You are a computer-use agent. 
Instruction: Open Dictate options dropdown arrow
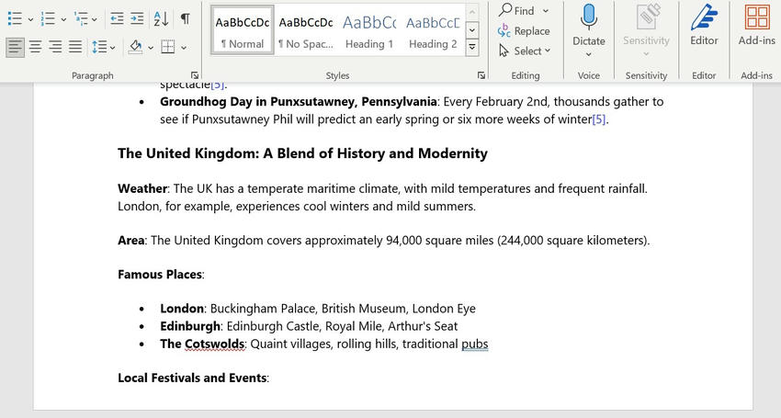click(x=589, y=54)
